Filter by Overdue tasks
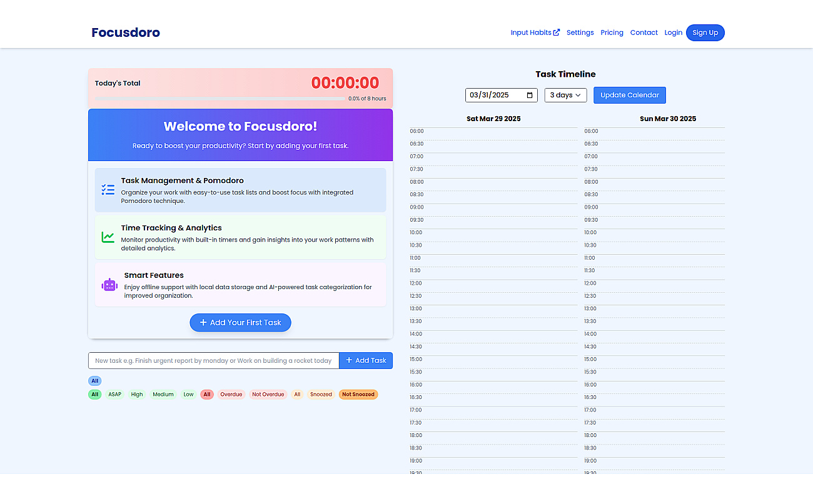The width and height of the screenshot is (813, 492). [x=231, y=395]
